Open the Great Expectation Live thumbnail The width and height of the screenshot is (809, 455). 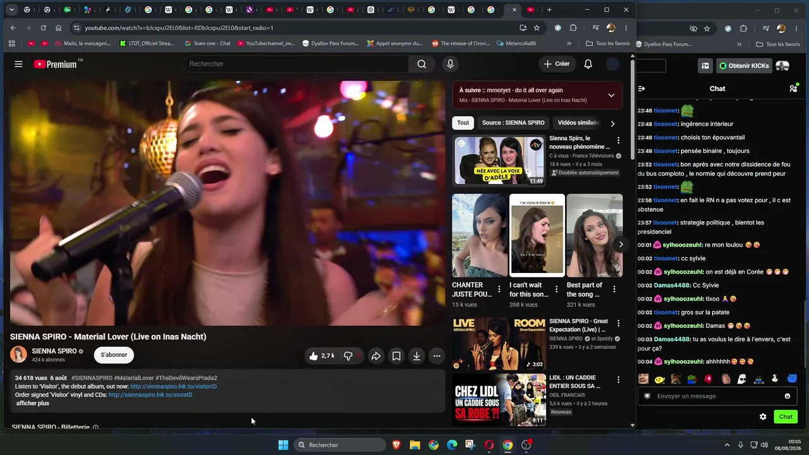coord(499,344)
